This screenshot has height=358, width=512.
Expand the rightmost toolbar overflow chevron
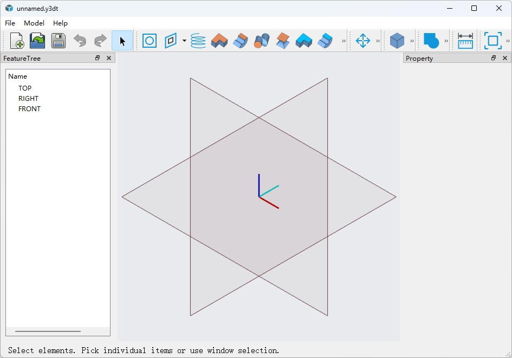pos(508,41)
